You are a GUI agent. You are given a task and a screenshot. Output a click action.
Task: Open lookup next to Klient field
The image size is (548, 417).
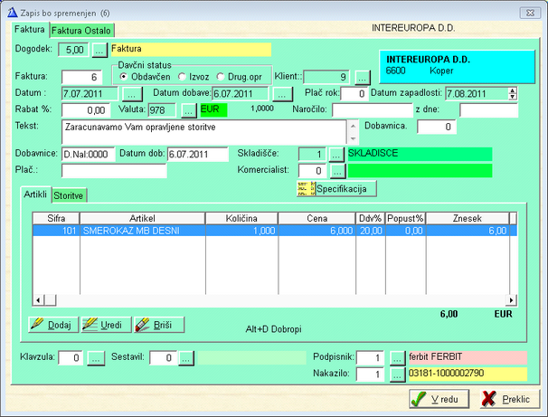[x=363, y=77]
